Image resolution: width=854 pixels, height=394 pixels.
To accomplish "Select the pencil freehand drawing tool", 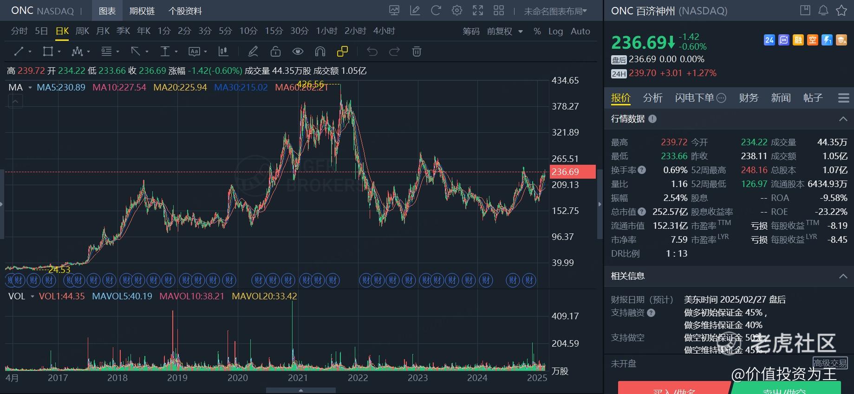I will click(x=253, y=52).
